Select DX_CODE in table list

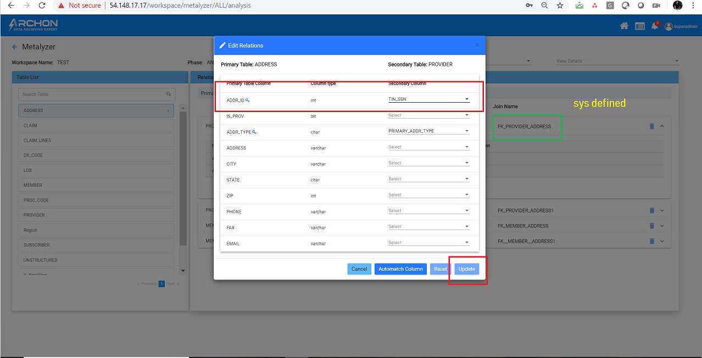(x=96, y=155)
